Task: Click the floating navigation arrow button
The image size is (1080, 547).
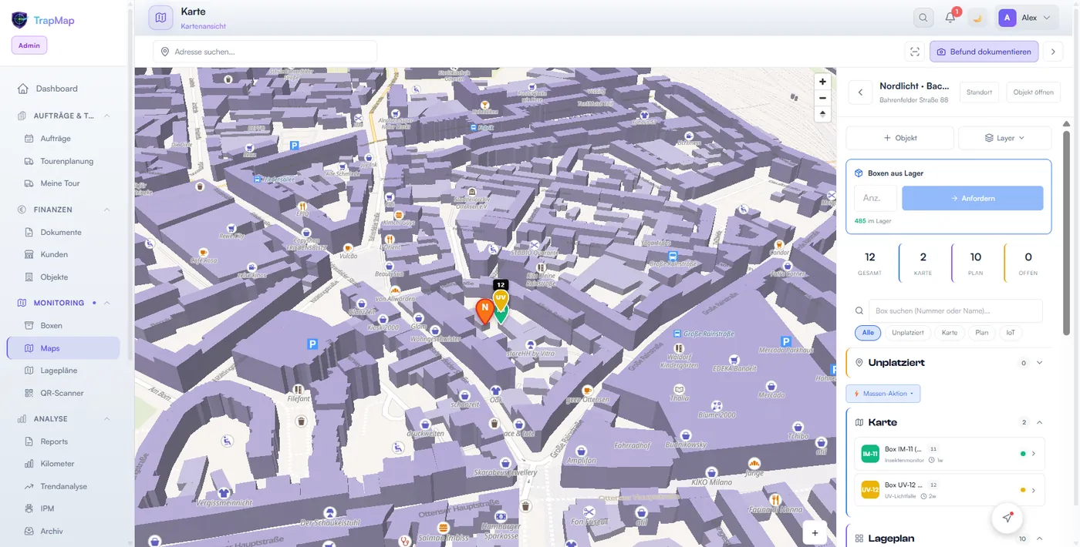Action: (x=1007, y=518)
